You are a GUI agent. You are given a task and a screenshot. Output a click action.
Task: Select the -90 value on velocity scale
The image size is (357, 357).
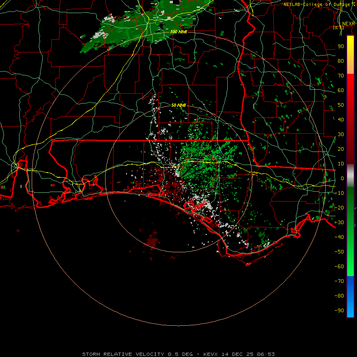(339, 311)
